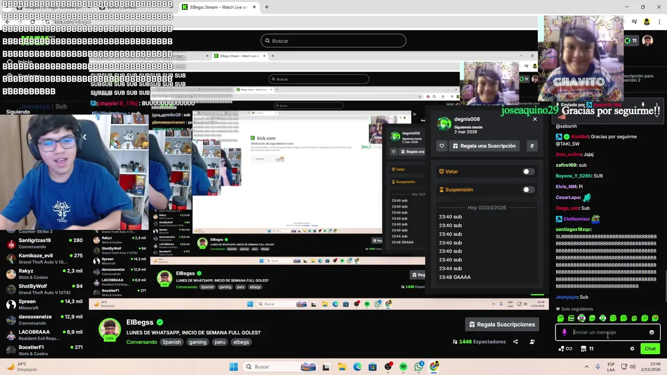Open Spreen channel in sidebar
This screenshot has width=667, height=375.
[44, 304]
